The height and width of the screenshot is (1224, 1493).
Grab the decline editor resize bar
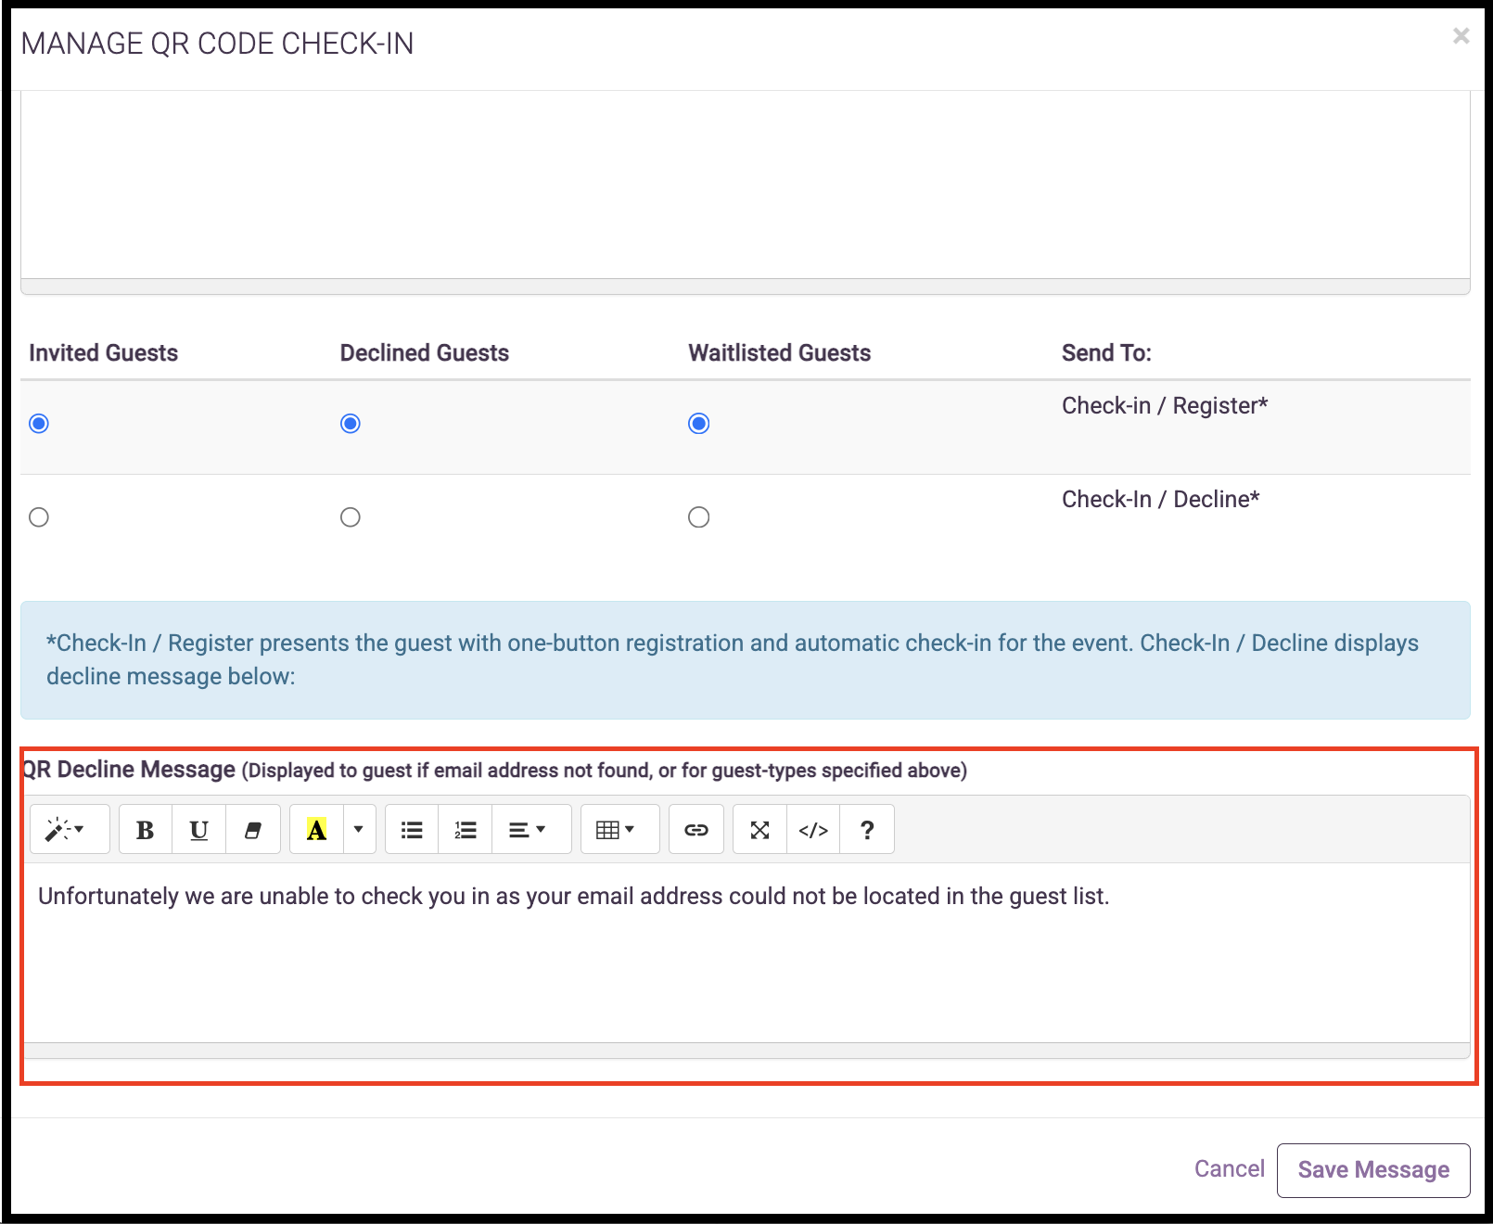click(746, 1051)
